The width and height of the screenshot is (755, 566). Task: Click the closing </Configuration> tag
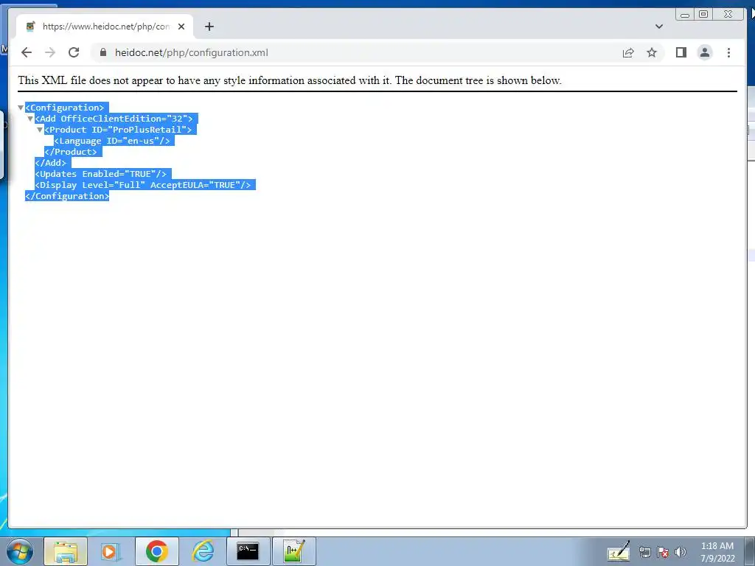[x=67, y=196]
